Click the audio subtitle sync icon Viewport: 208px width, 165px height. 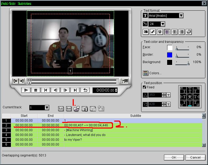(x=125, y=81)
